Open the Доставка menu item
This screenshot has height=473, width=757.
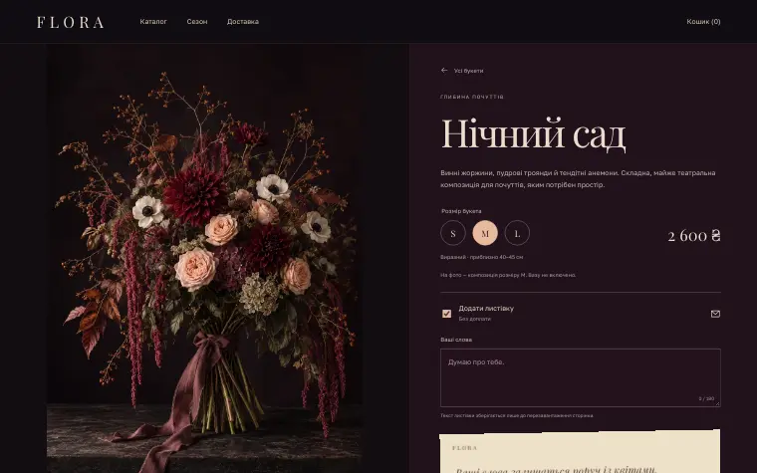[243, 22]
